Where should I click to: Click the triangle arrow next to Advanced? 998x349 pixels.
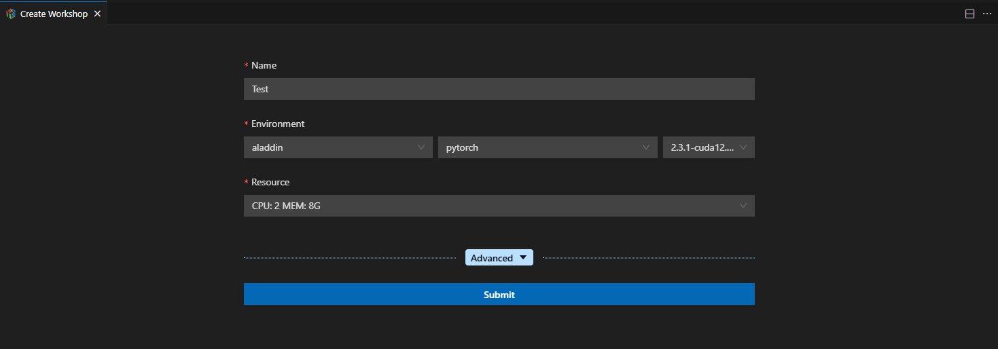point(522,258)
